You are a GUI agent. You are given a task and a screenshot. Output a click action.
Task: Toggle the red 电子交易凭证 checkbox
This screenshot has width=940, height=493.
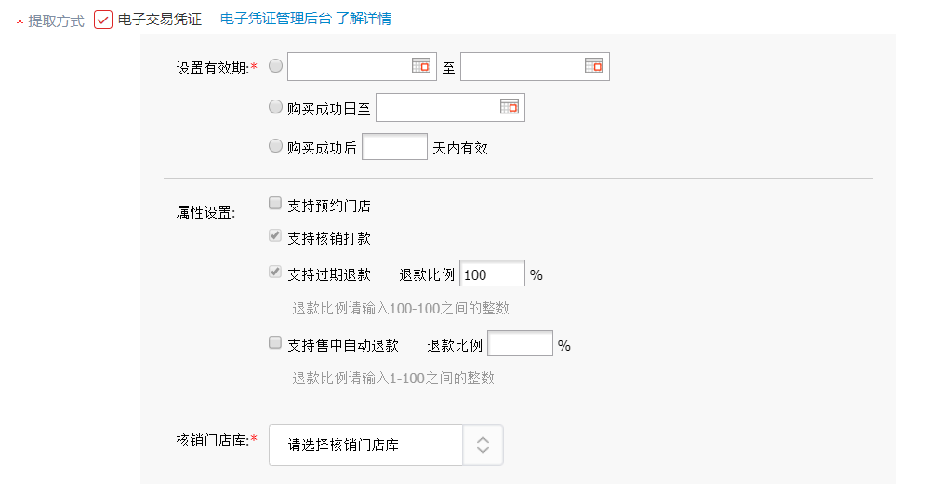coord(103,20)
